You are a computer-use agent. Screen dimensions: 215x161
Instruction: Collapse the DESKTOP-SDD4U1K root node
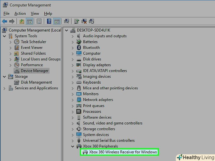point(66,30)
